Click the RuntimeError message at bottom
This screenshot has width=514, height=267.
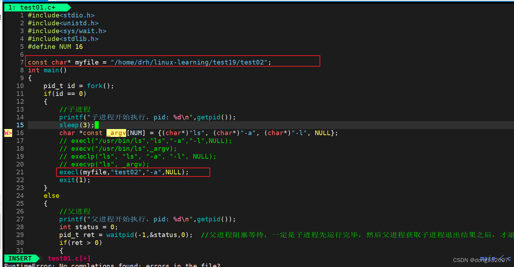coord(112,265)
